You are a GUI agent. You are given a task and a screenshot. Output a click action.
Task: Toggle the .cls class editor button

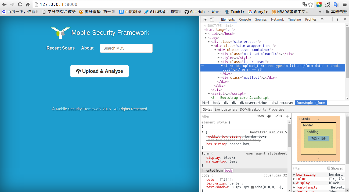click(278, 116)
